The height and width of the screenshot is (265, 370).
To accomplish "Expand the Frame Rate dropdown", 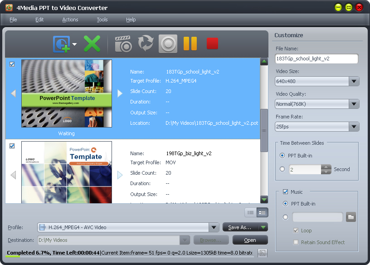I will coord(354,127).
